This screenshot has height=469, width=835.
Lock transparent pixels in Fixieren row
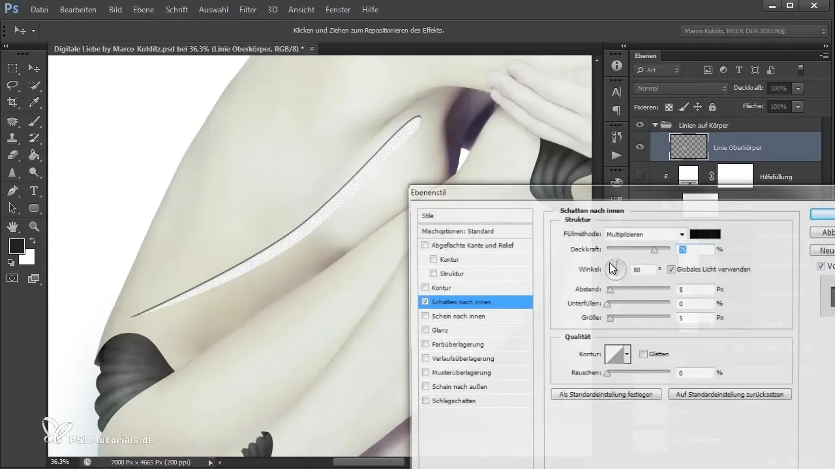(x=669, y=106)
